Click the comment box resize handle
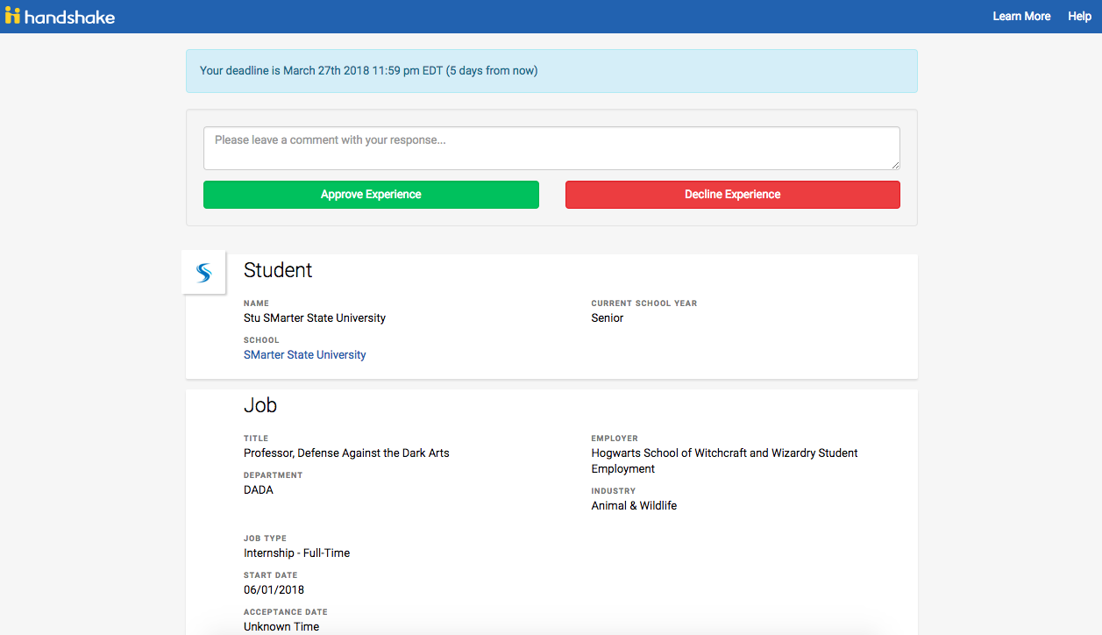1102x635 pixels. [x=895, y=165]
